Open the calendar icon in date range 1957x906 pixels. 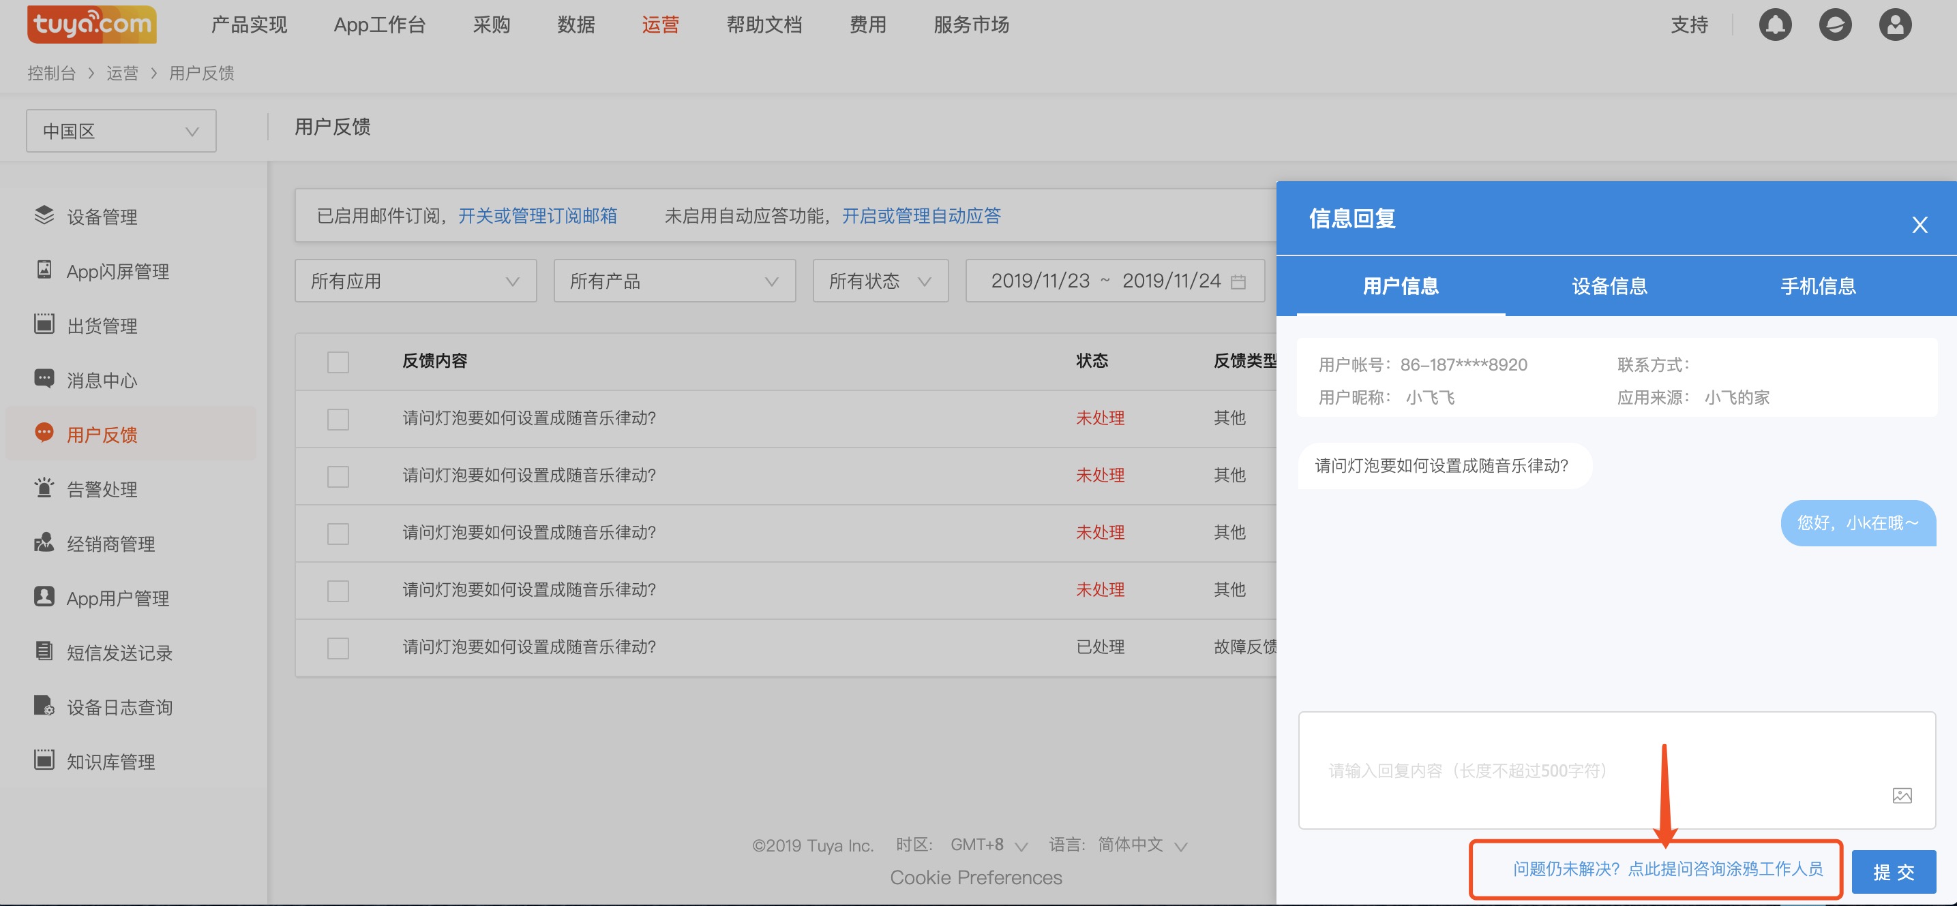point(1238,281)
